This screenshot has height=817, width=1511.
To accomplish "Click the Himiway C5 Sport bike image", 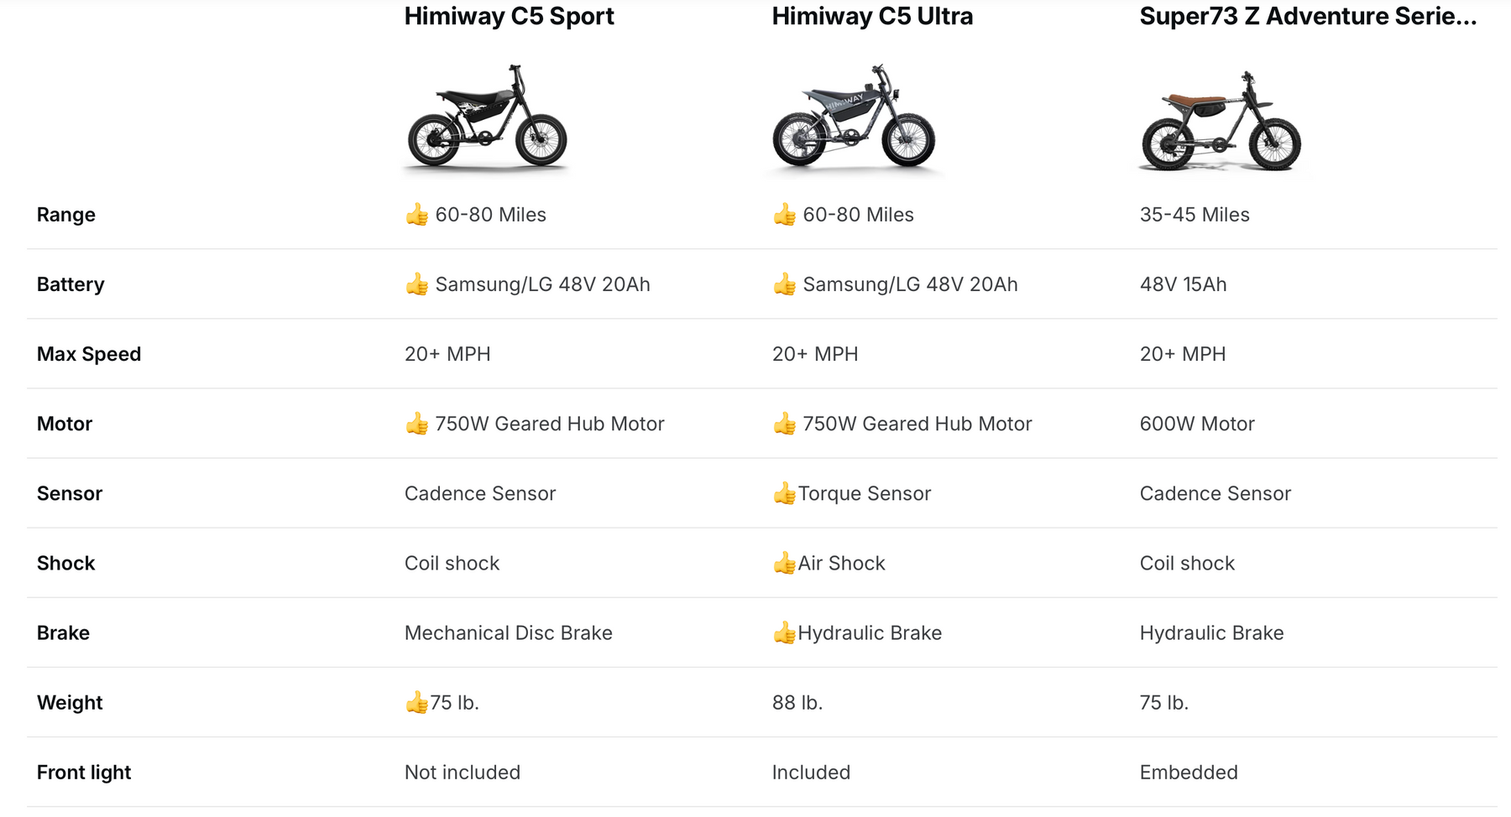I will click(487, 117).
